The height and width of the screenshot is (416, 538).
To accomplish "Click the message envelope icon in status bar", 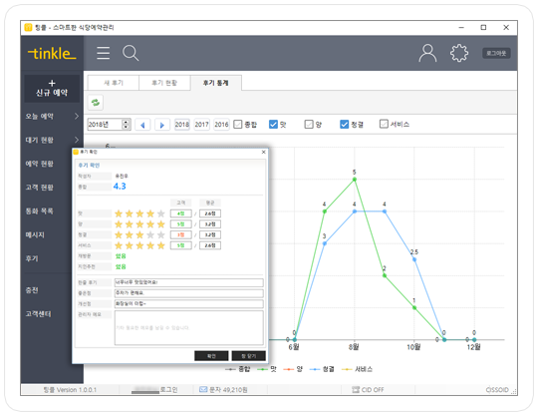I will coord(203,389).
